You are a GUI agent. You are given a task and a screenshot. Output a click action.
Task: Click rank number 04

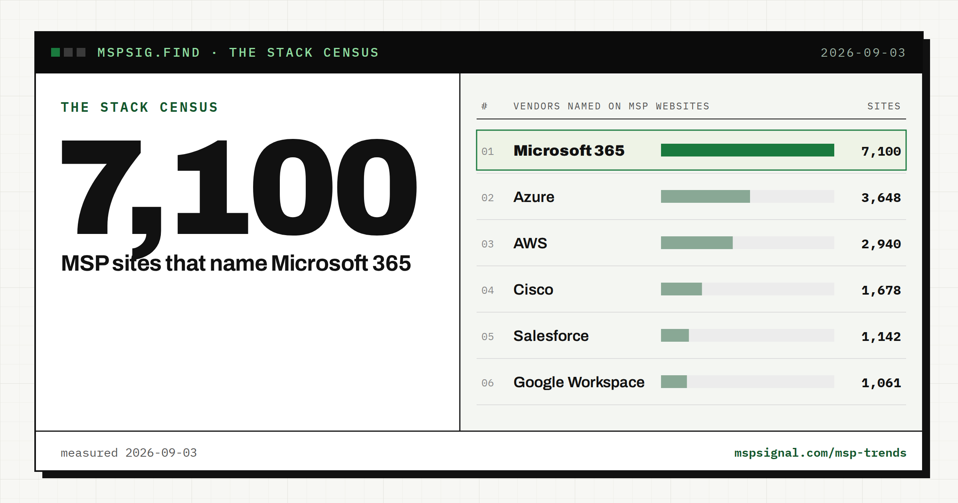click(x=487, y=291)
